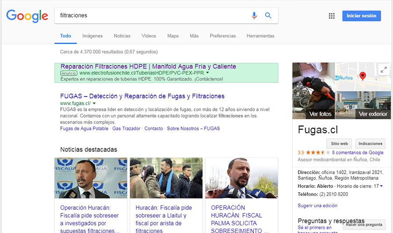Expand the Horario de cierre dropdown arrow
Viewport: 393px width, 233px height.
pos(381,186)
